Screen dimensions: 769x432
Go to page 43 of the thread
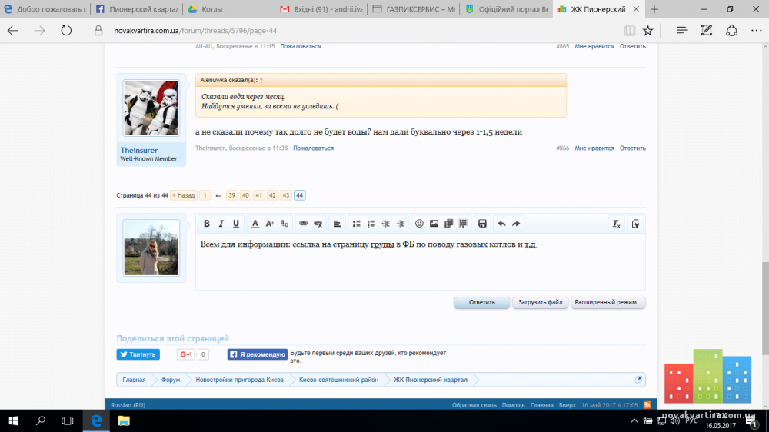pyautogui.click(x=286, y=195)
